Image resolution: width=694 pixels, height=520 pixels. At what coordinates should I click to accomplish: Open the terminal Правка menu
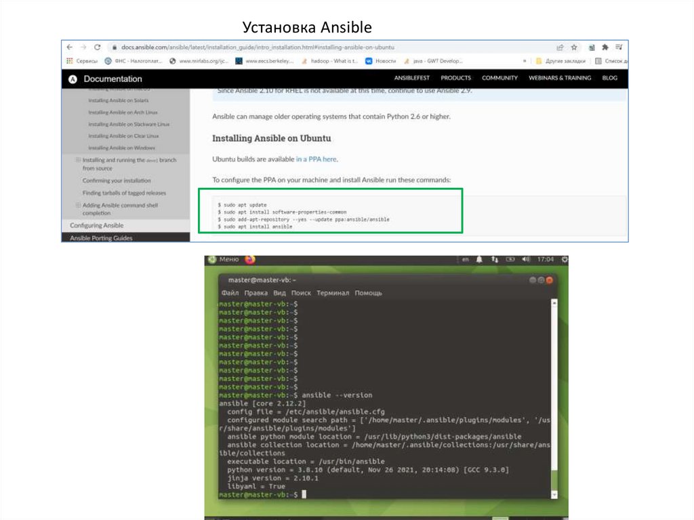pyautogui.click(x=256, y=293)
